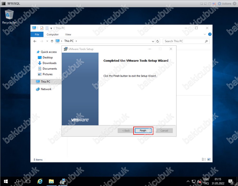
Task: Open recent locations dropdown arrow
Action: pyautogui.click(x=47, y=41)
